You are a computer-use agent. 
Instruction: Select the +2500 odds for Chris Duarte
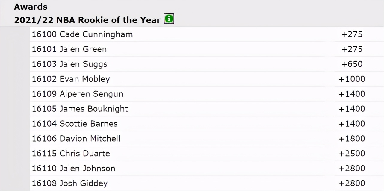(352, 154)
